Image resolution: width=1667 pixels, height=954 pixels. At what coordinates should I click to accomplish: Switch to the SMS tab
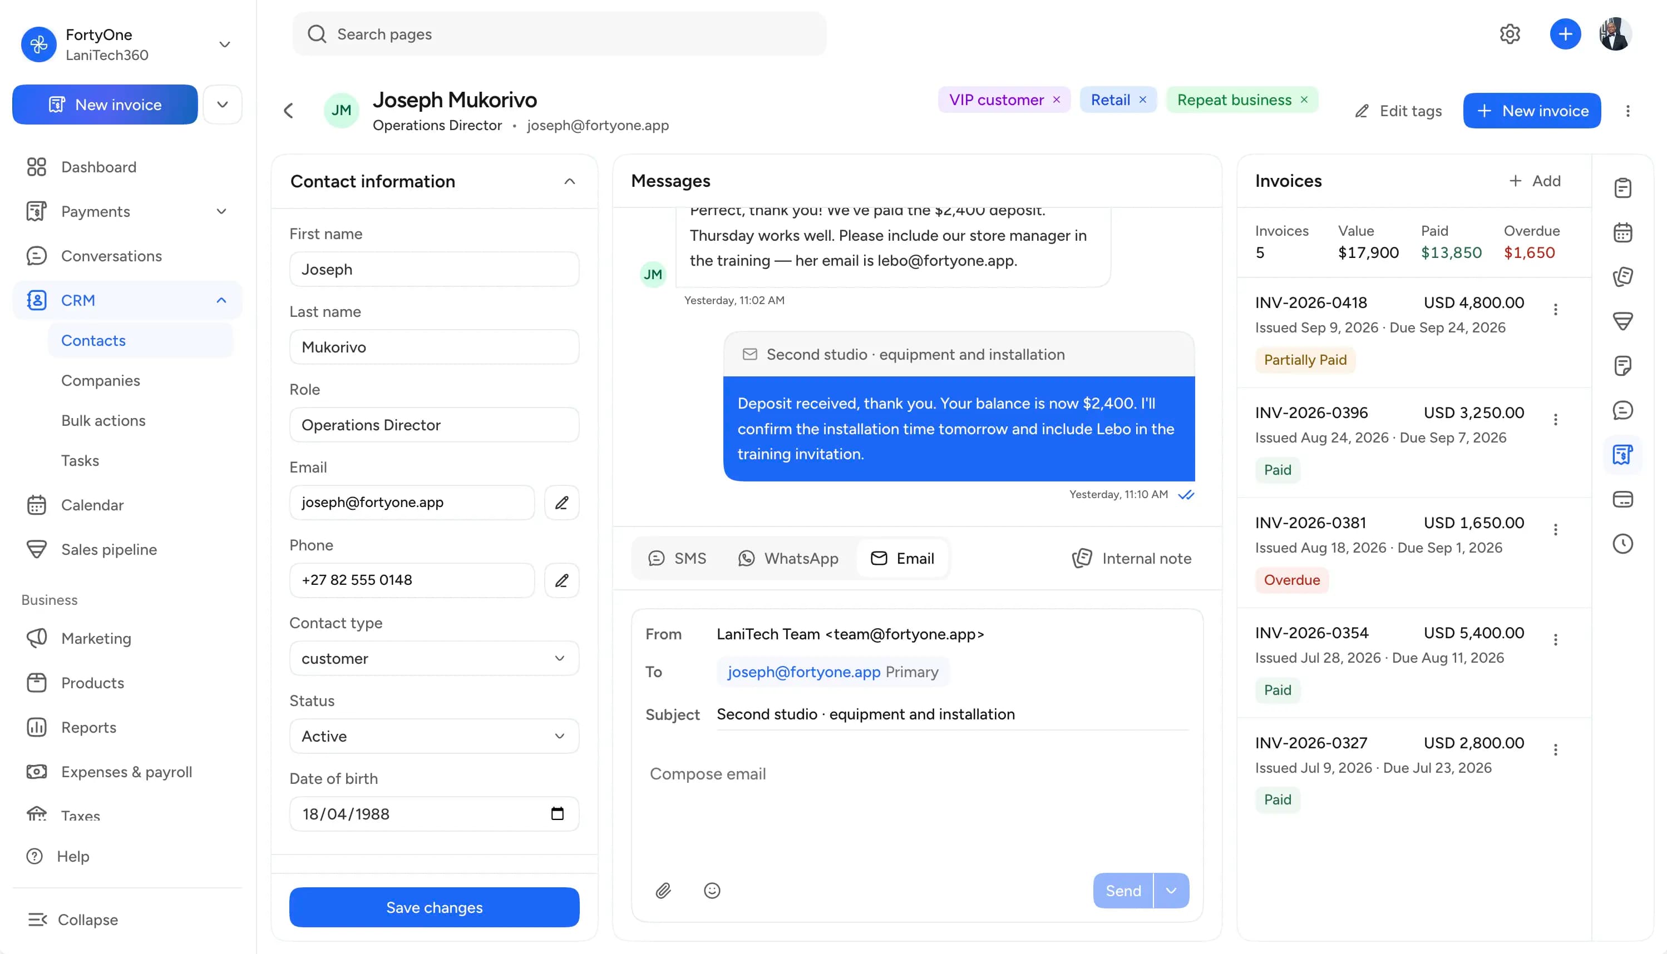pos(677,558)
